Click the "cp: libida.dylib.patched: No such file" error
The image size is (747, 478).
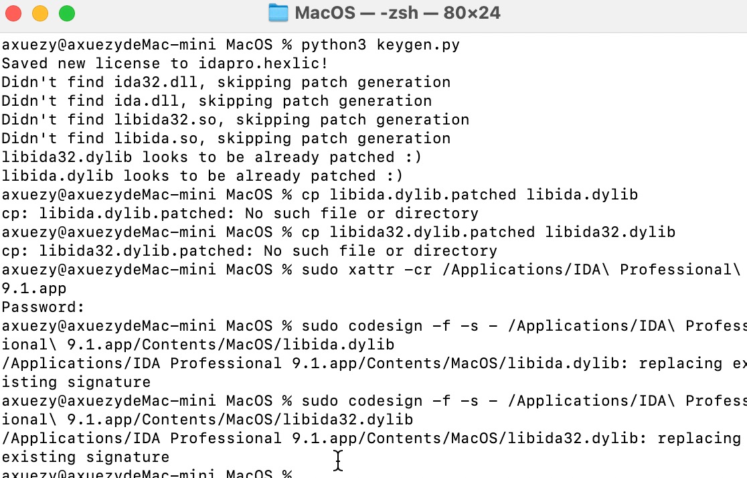(240, 214)
